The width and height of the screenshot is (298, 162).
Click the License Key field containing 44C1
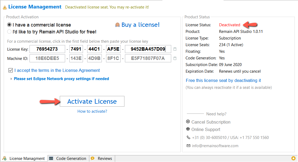94,49
